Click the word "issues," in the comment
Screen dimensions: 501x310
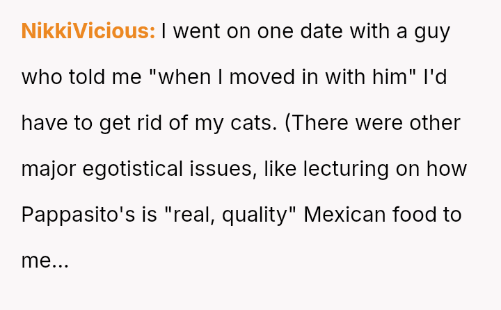point(225,169)
